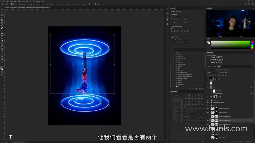This screenshot has width=255, height=143.
Task: Expand the Vacuum layer group
Action: [210, 100]
